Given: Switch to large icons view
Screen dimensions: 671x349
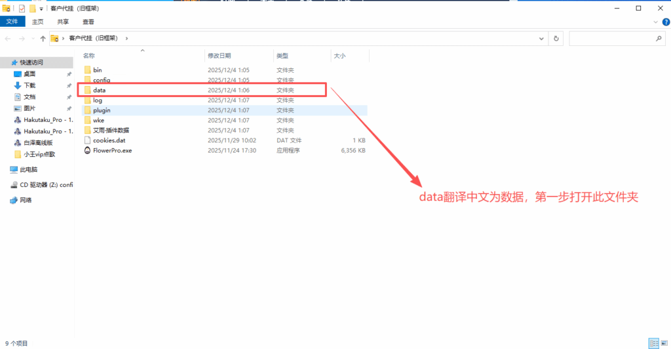Looking at the screenshot, I should pyautogui.click(x=663, y=343).
